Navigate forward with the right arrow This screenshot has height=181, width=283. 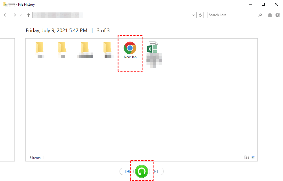(14, 15)
